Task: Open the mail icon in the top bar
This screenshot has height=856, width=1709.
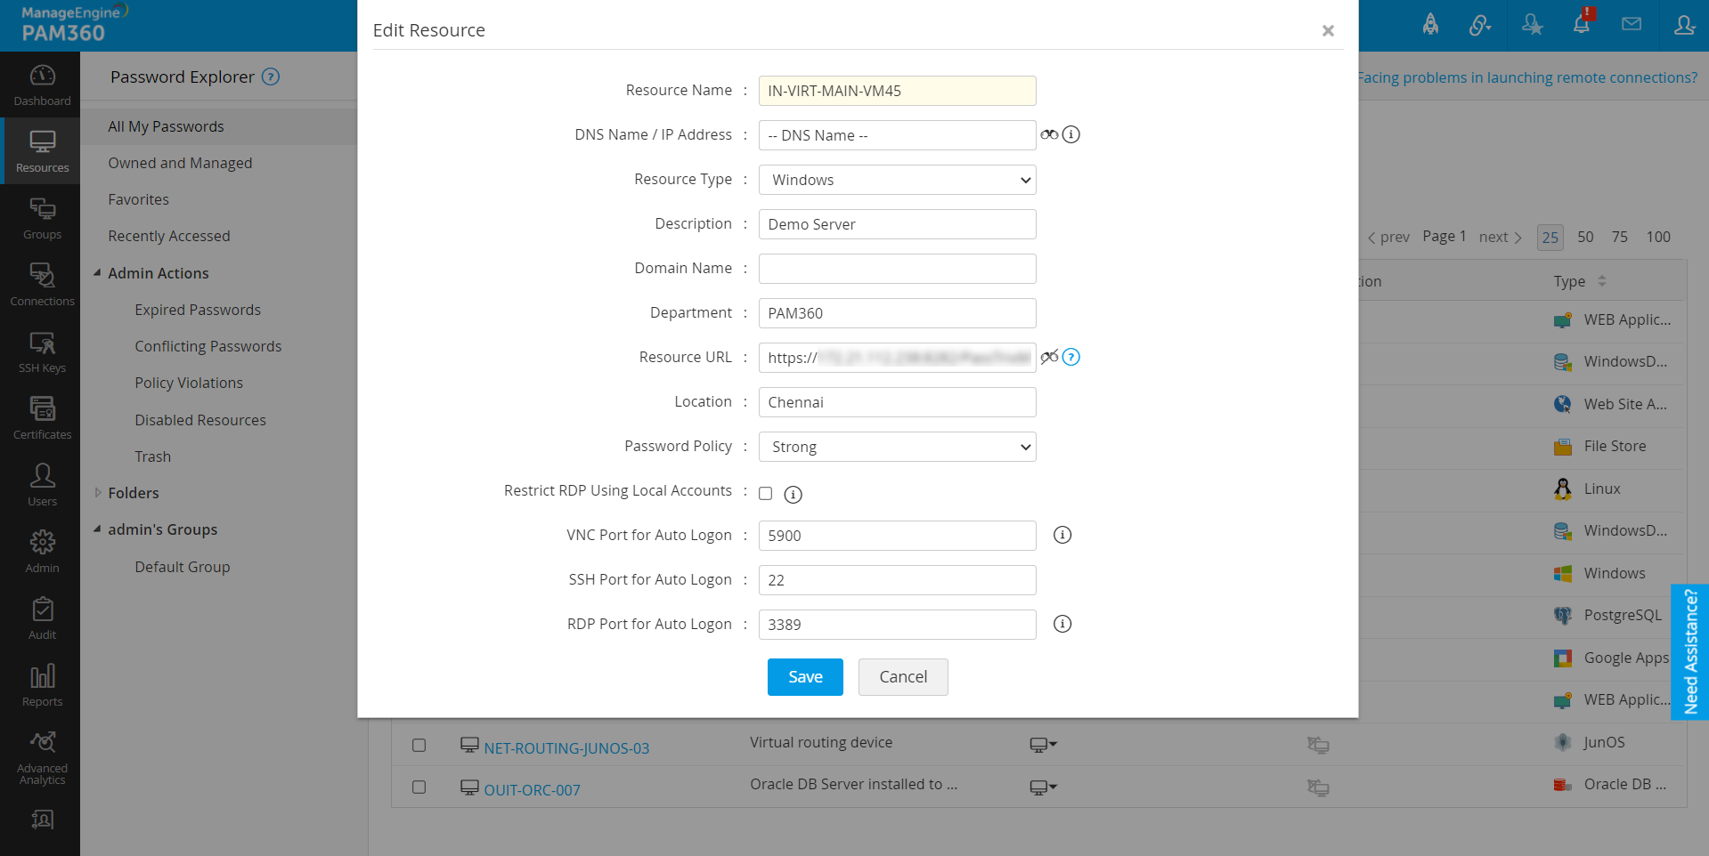Action: pyautogui.click(x=1632, y=24)
